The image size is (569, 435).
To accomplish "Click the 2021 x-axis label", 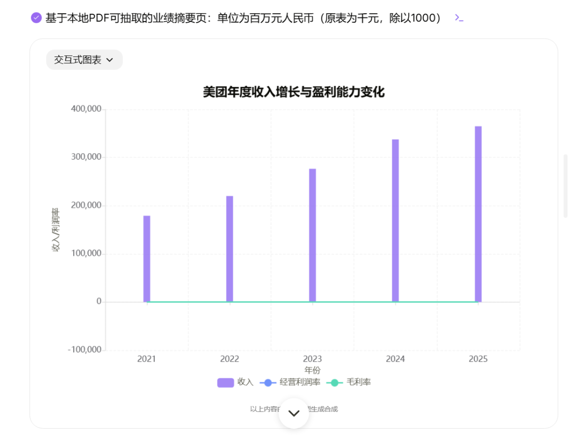I will click(146, 359).
